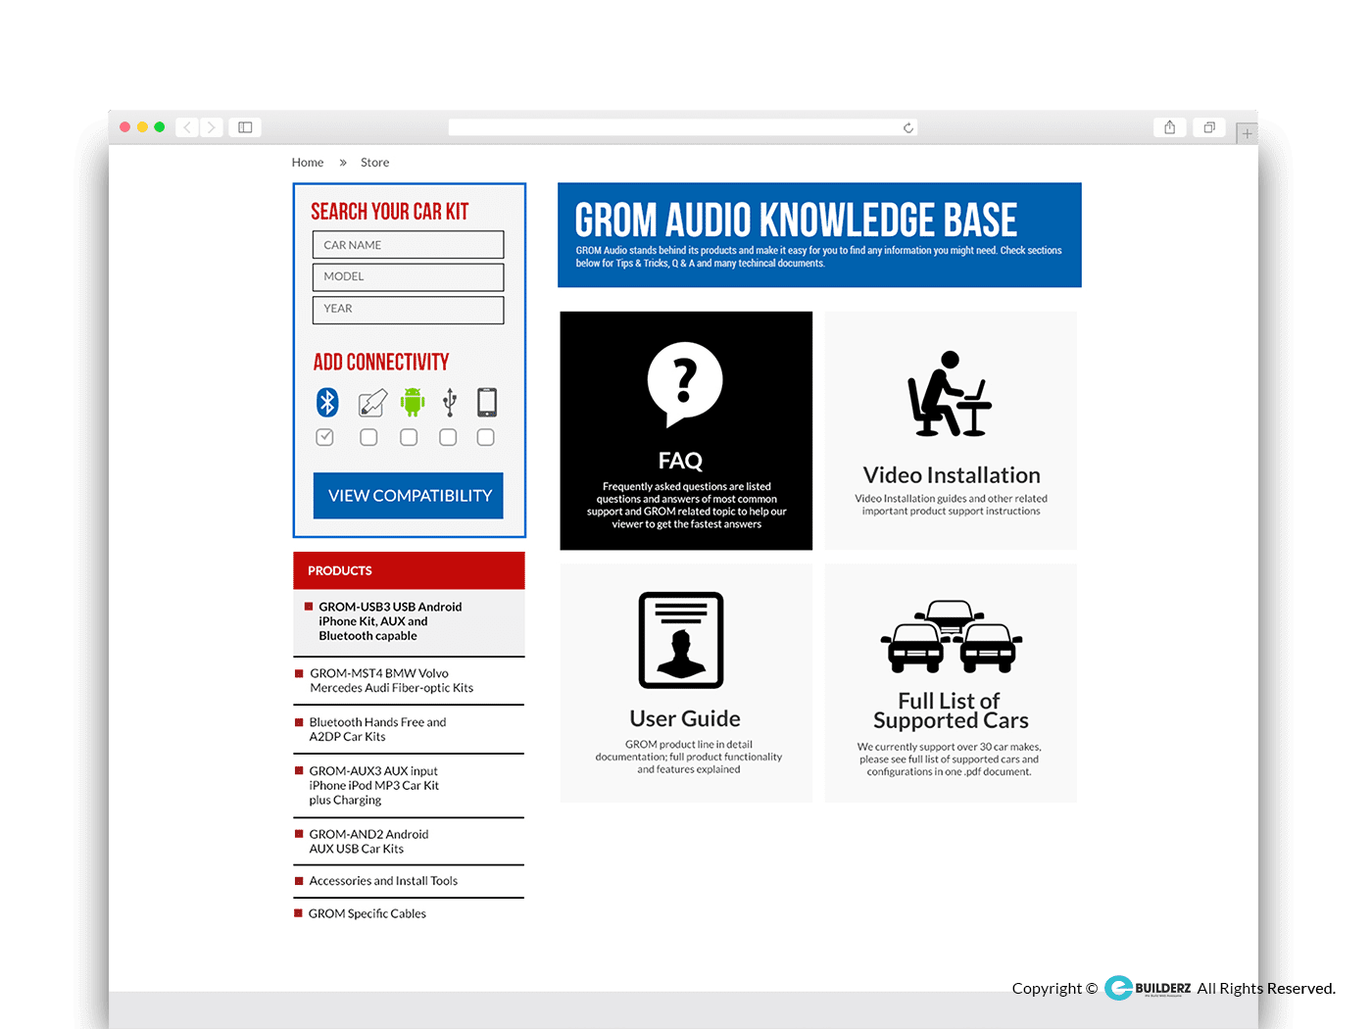Click the Supported Cars three-car icon
This screenshot has width=1372, height=1029.
951,637
